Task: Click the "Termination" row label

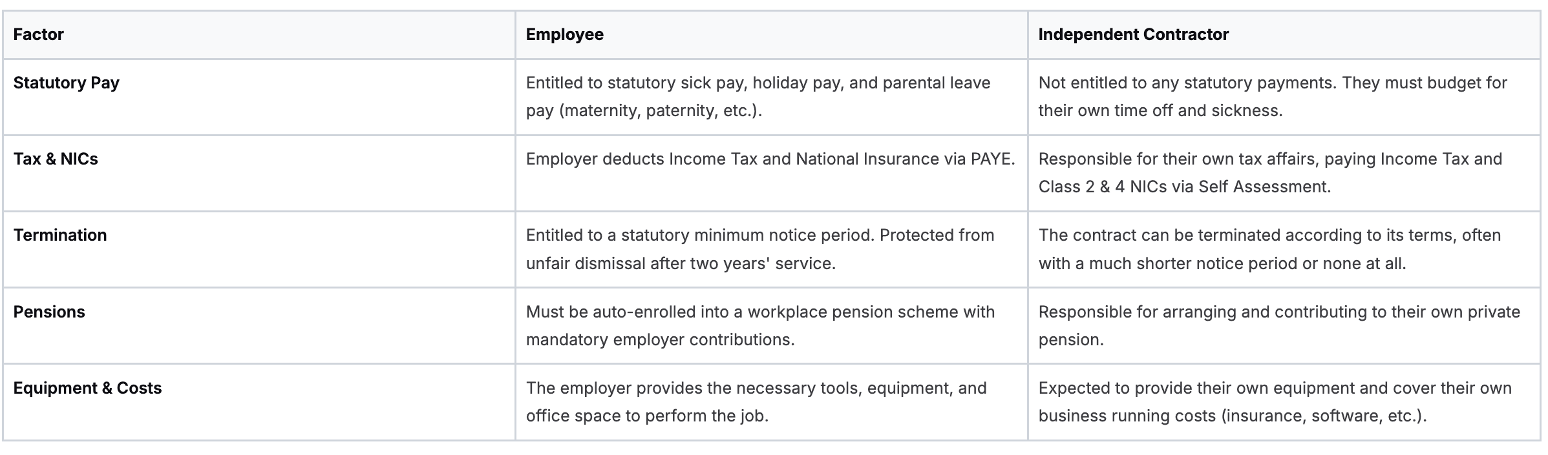Action: 60,235
